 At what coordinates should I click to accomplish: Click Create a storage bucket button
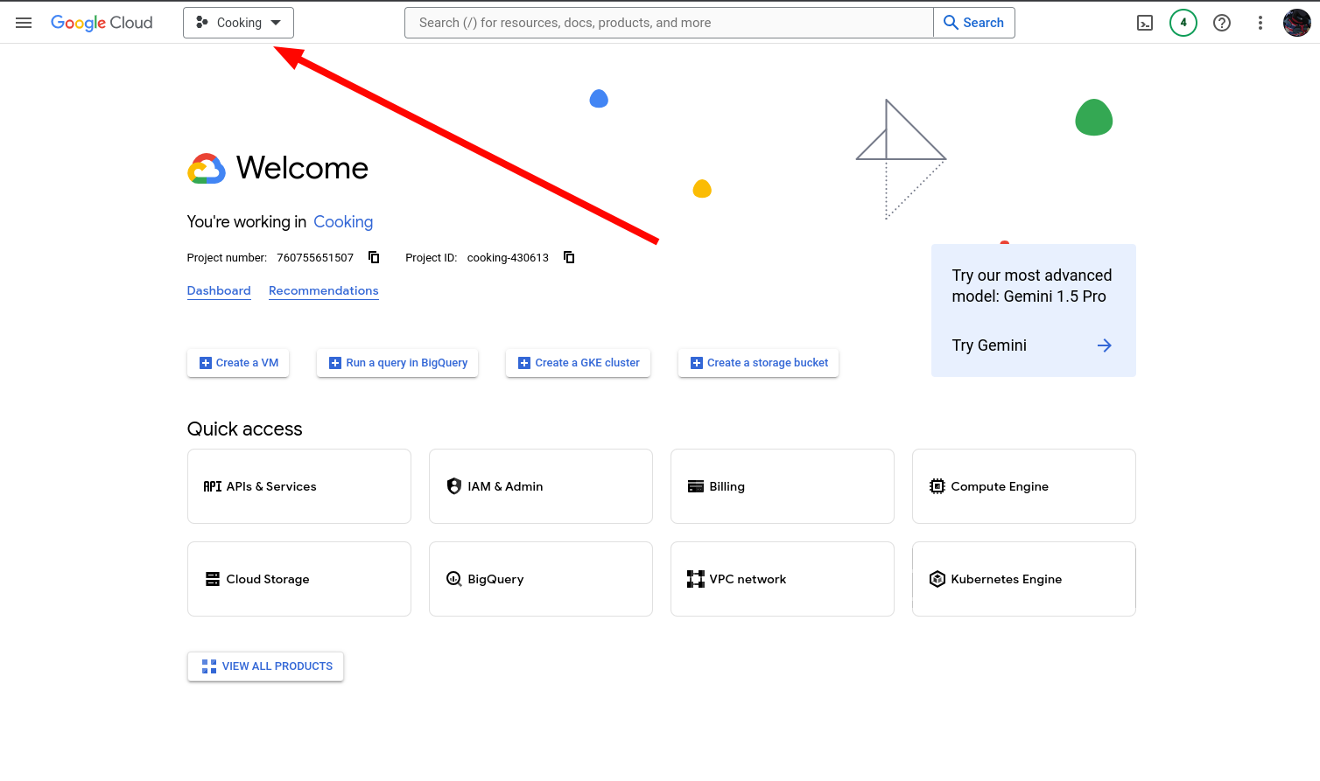pyautogui.click(x=758, y=363)
